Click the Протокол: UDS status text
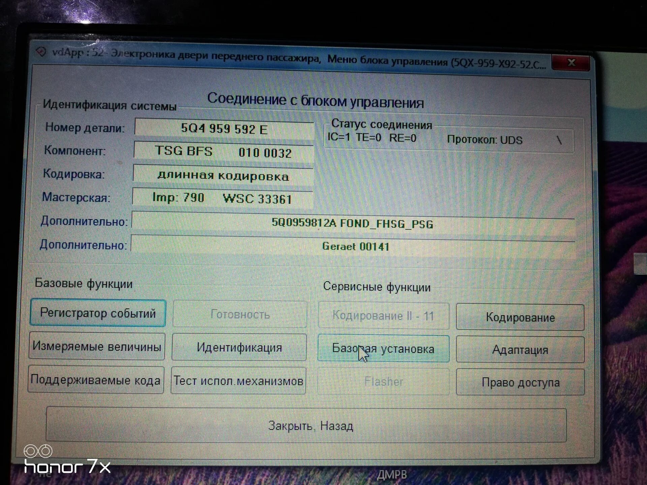Image resolution: width=647 pixels, height=485 pixels. pyautogui.click(x=484, y=140)
